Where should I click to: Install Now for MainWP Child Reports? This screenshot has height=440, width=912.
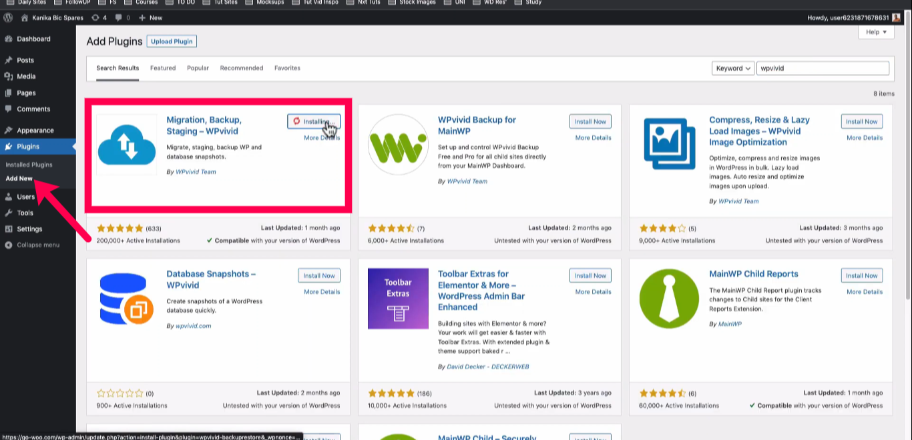point(862,275)
